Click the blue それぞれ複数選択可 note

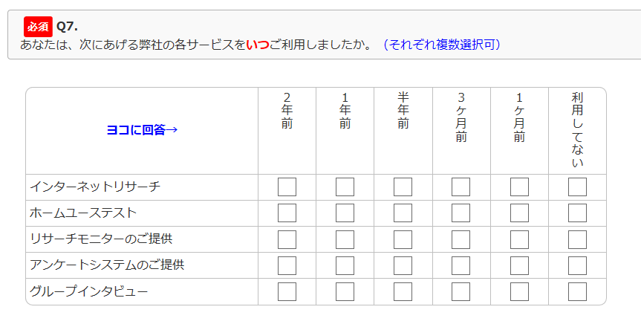(x=442, y=45)
